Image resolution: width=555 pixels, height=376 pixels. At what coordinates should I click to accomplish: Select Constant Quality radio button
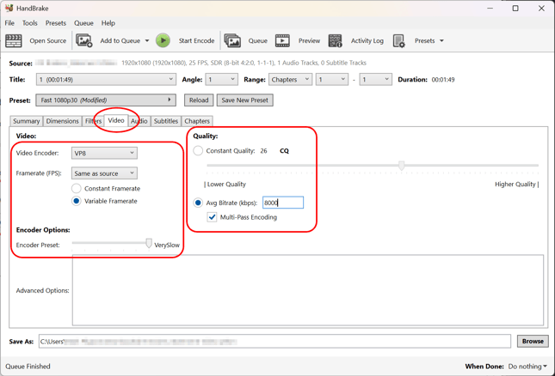[198, 151]
